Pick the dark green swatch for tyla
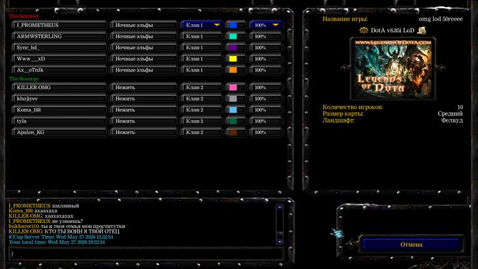The height and width of the screenshot is (269, 478). pos(233,121)
